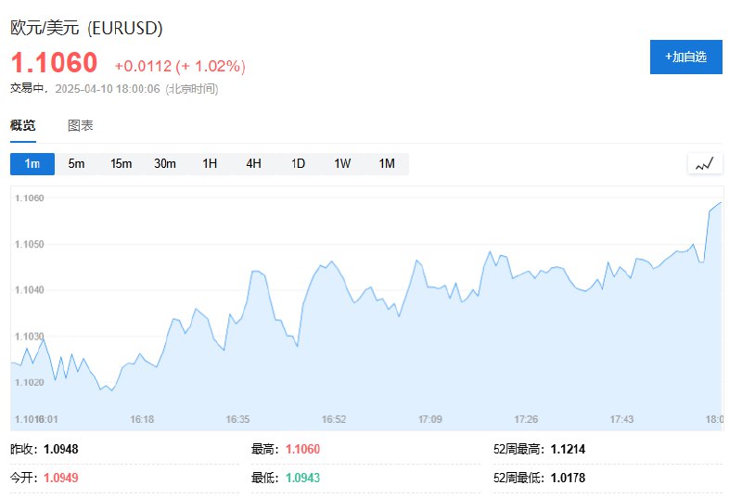Click the 今开 value 1.0949
742x498 pixels.
coord(61,478)
